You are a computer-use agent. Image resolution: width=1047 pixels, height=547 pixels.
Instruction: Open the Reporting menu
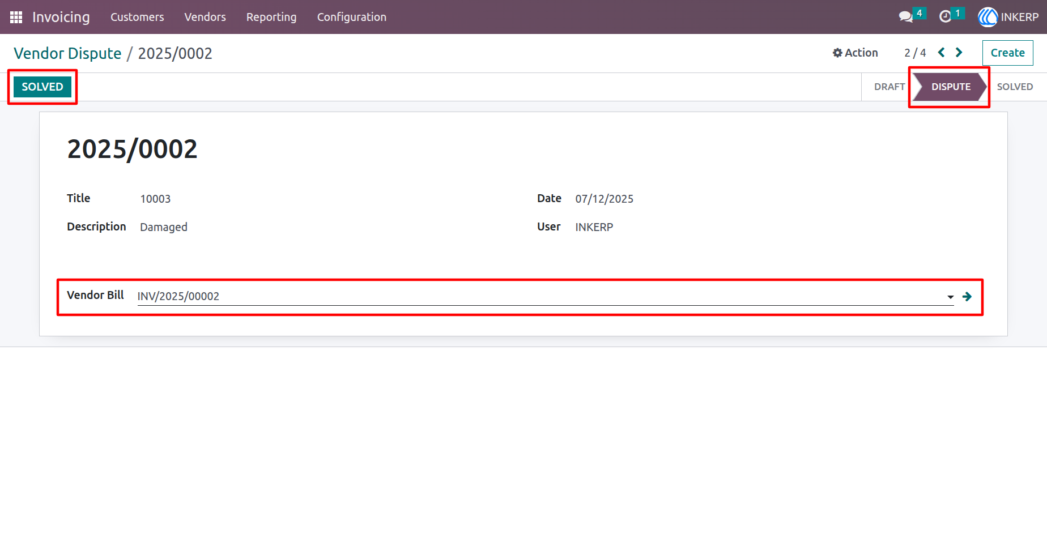[271, 17]
